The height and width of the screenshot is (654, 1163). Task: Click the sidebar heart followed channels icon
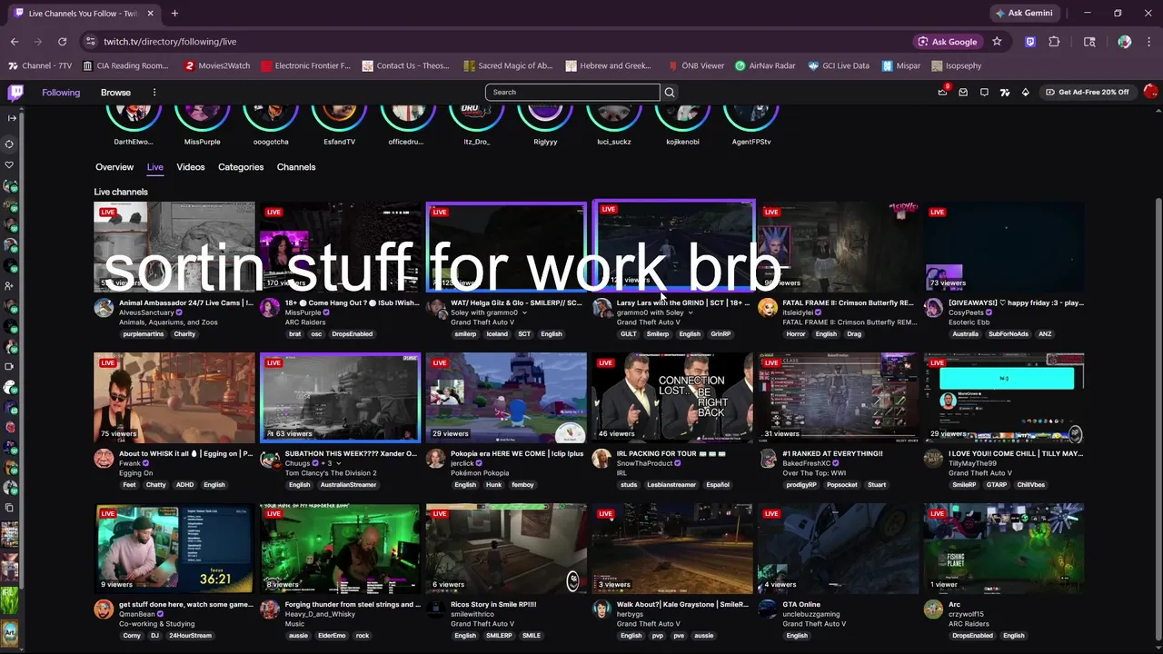(10, 164)
